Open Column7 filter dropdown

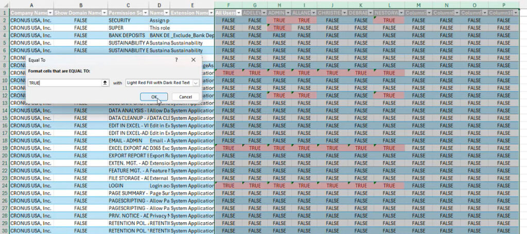(x=429, y=13)
